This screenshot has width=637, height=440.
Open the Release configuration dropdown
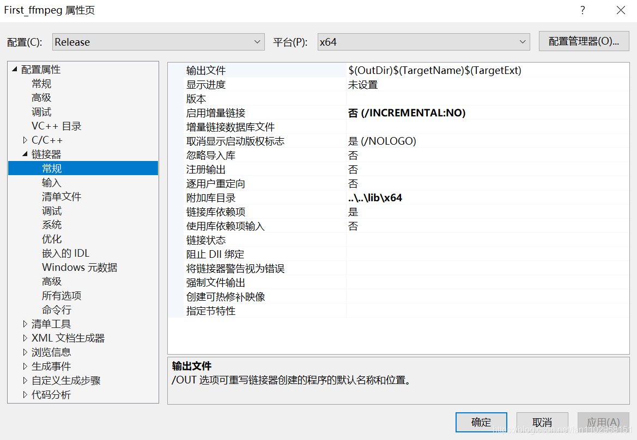click(157, 41)
